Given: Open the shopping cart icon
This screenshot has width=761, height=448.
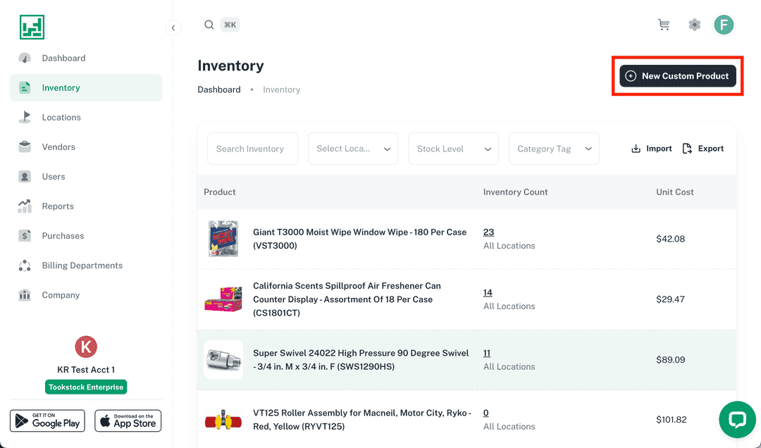Looking at the screenshot, I should tap(664, 25).
